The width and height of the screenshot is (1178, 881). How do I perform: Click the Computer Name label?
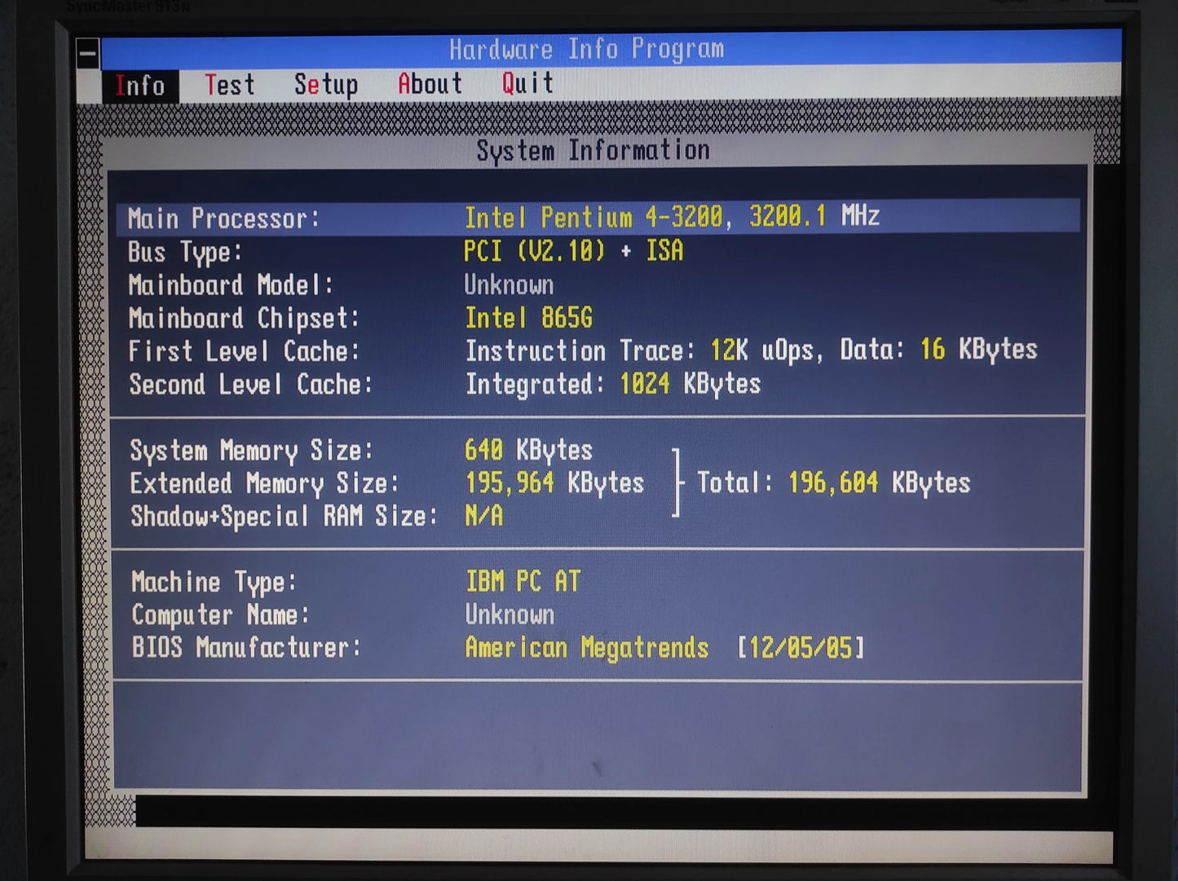pyautogui.click(x=221, y=614)
